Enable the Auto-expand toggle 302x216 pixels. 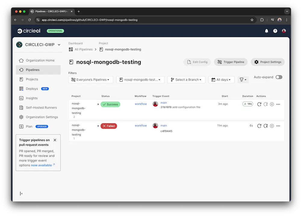tap(279, 77)
